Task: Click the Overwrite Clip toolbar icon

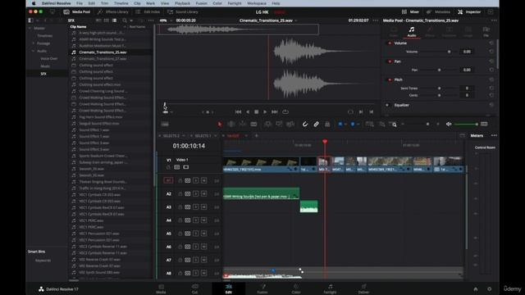Action: click(x=279, y=124)
